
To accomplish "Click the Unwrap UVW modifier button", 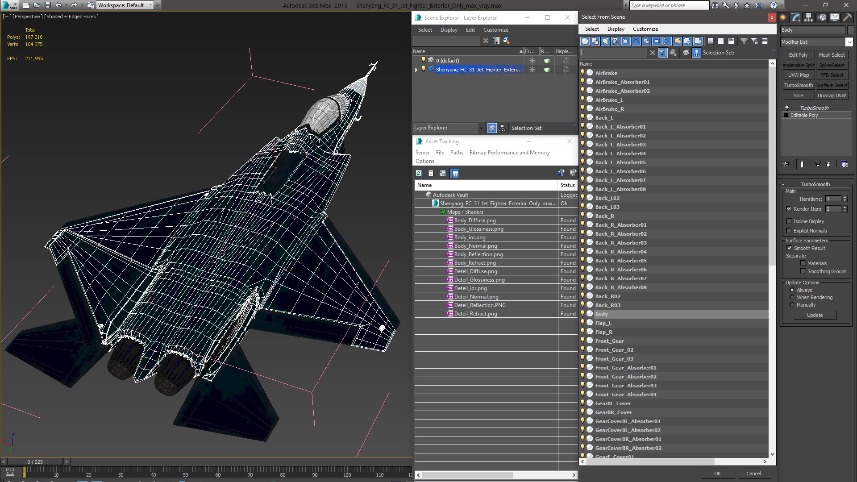I will point(832,96).
